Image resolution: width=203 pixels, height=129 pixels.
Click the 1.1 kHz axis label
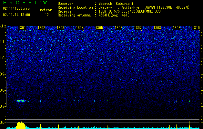click(3, 42)
